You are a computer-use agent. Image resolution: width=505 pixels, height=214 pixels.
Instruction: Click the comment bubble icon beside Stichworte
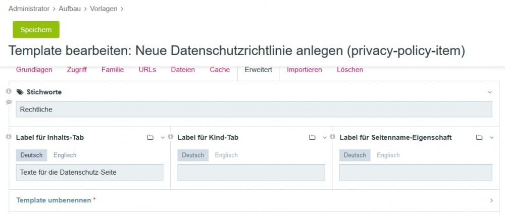pos(9,102)
